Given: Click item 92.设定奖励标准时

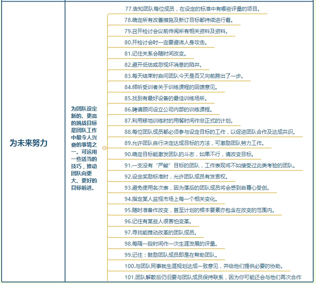Looking at the screenshot, I should click(x=176, y=177).
